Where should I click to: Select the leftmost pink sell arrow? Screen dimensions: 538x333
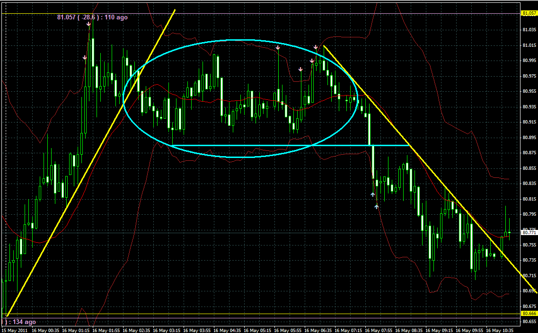85,58
